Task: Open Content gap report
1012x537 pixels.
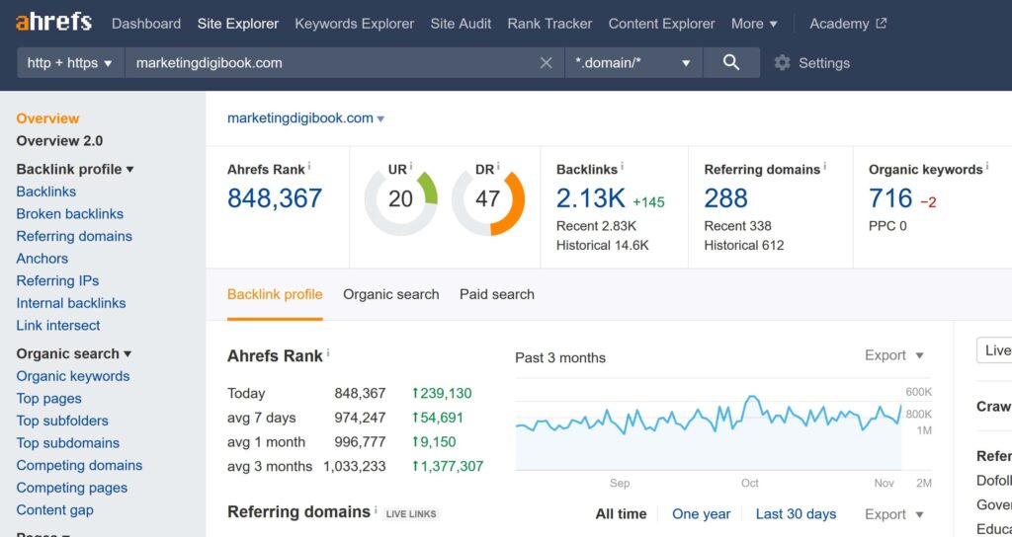Action: 55,510
